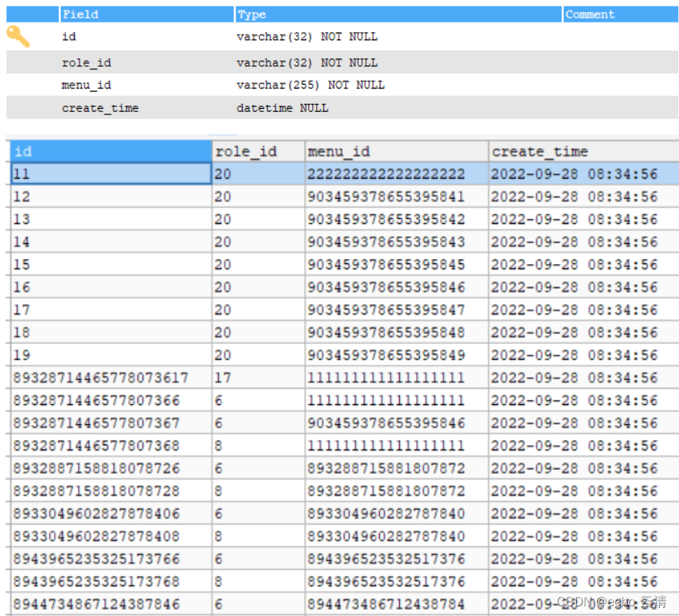Select the cell with id 11
Screen dimensions: 679x616
(x=111, y=174)
